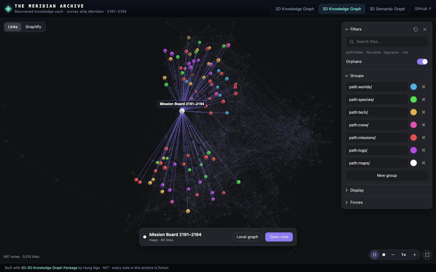
Task: Close the Filters panel
Action: [425, 29]
